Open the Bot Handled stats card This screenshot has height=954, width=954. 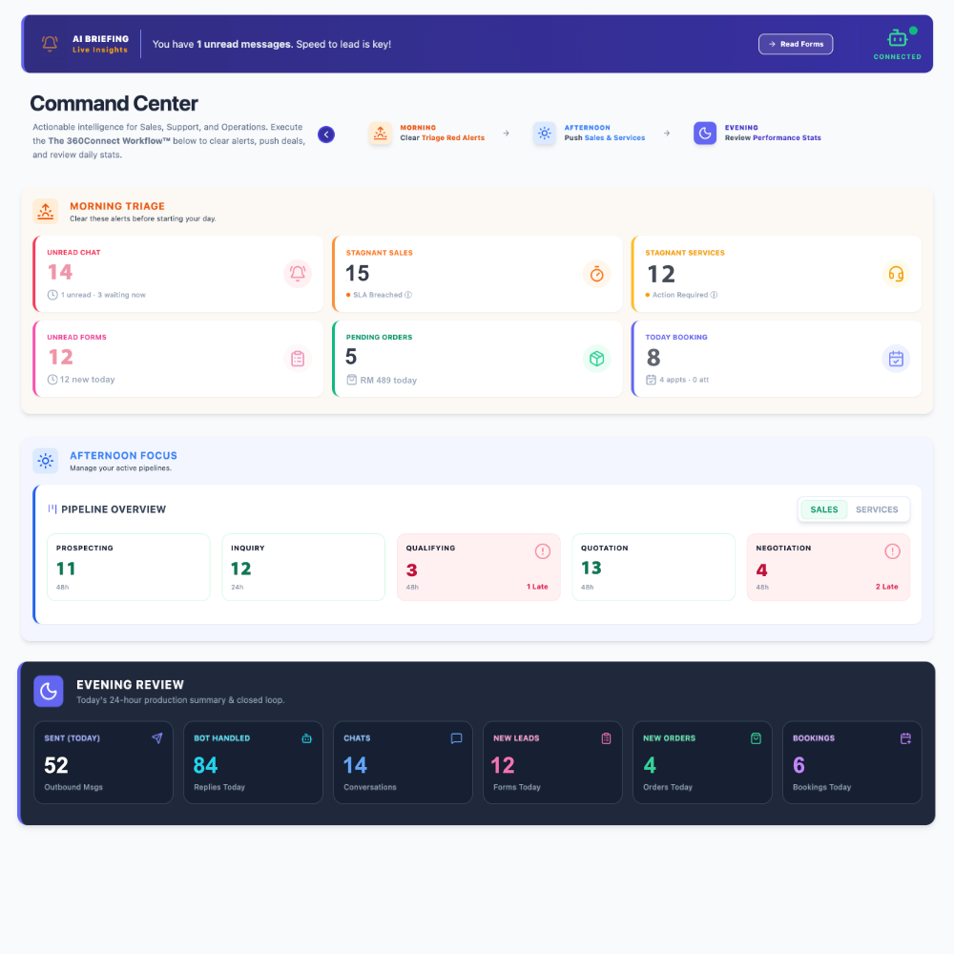click(x=253, y=762)
